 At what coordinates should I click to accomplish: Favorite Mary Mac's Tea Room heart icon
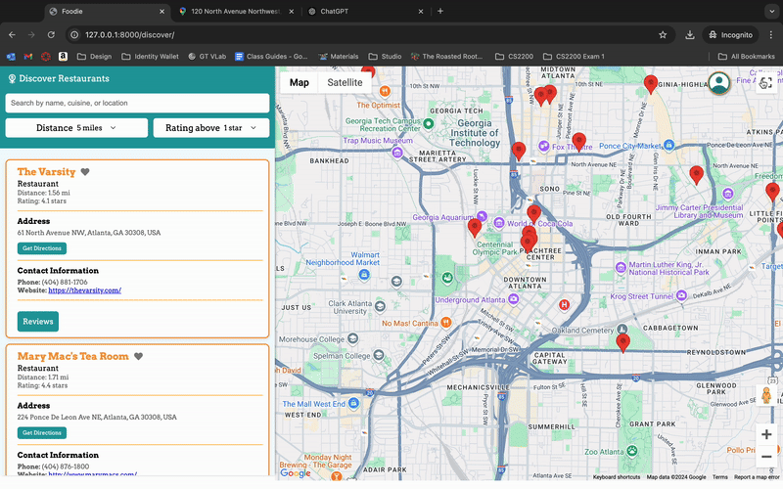click(138, 356)
